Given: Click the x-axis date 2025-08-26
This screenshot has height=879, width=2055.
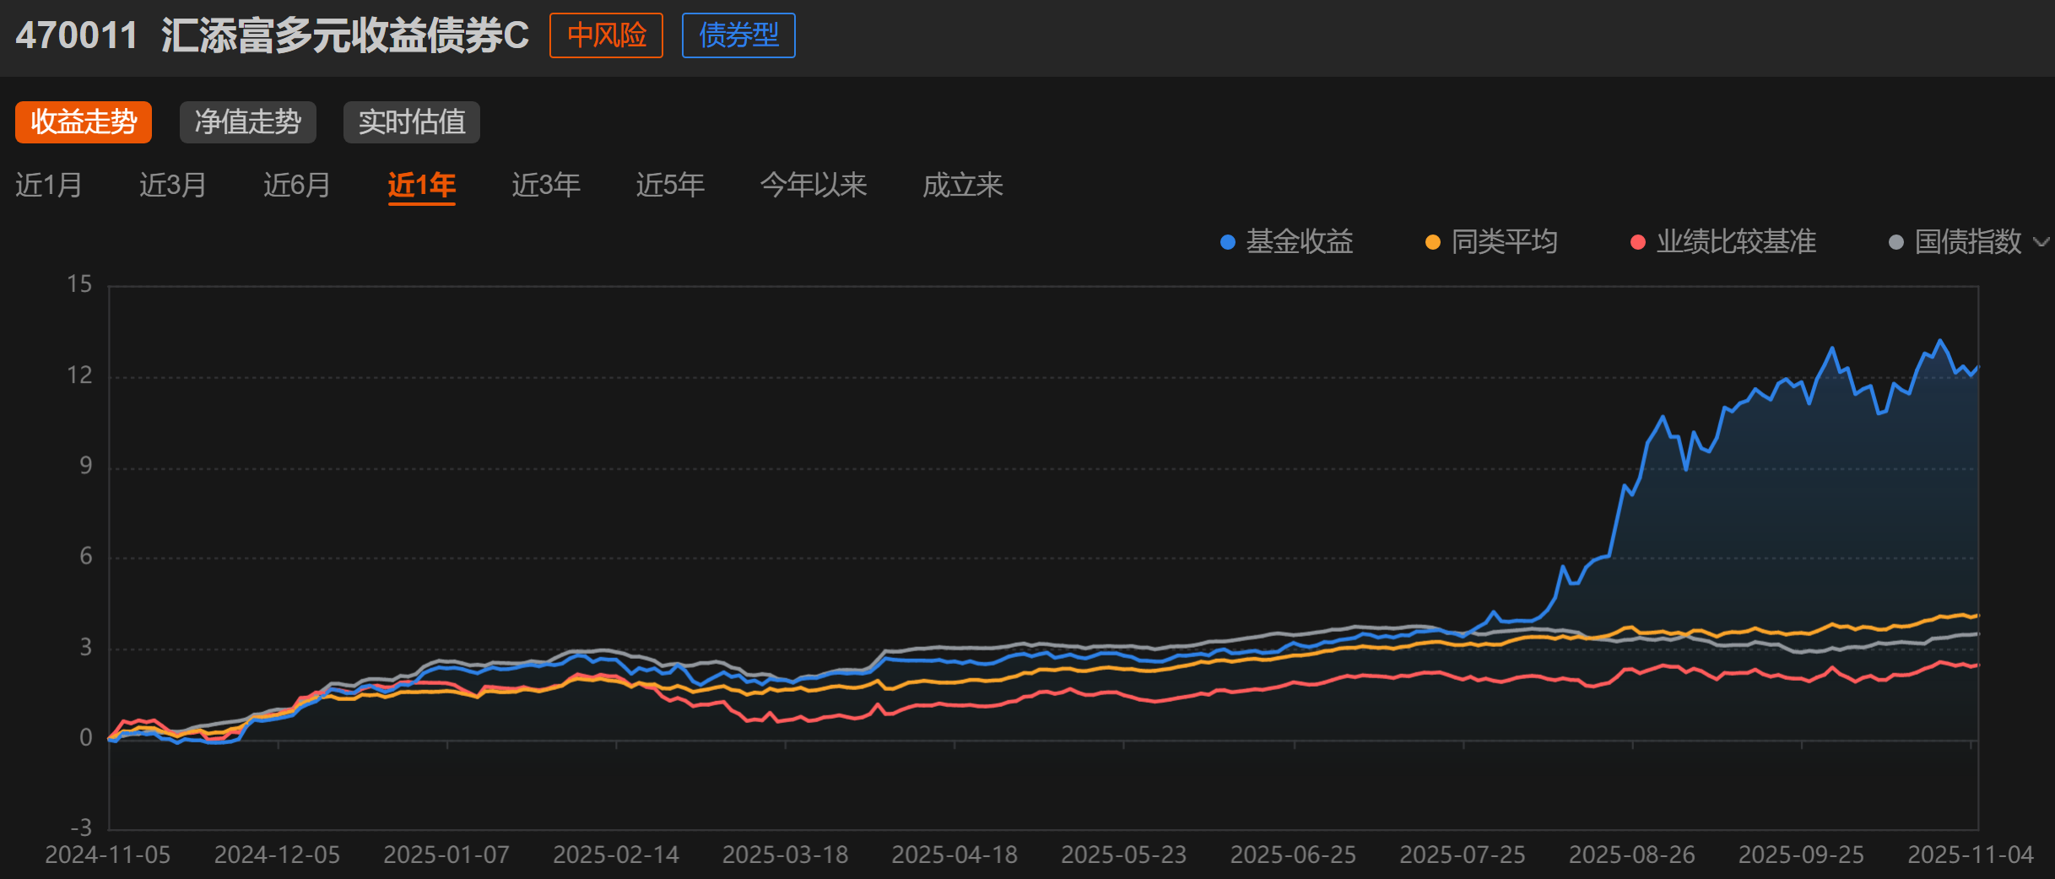Looking at the screenshot, I should (1632, 855).
